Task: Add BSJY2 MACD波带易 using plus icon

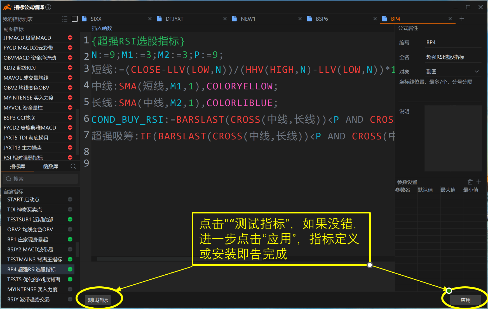Action: (x=70, y=249)
